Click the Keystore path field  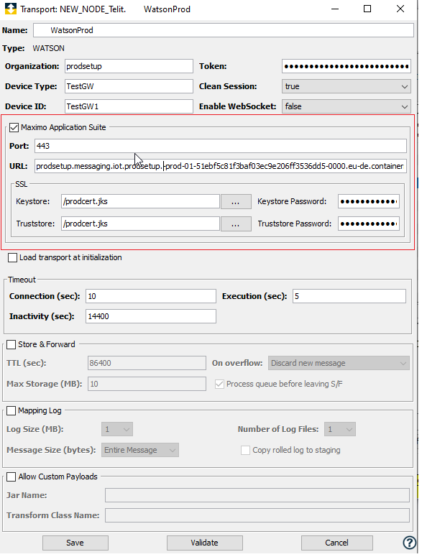140,201
